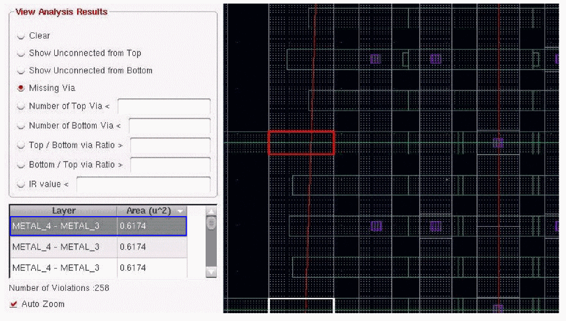Click the Number of Top Via input field
This screenshot has width=566, height=321.
(164, 107)
